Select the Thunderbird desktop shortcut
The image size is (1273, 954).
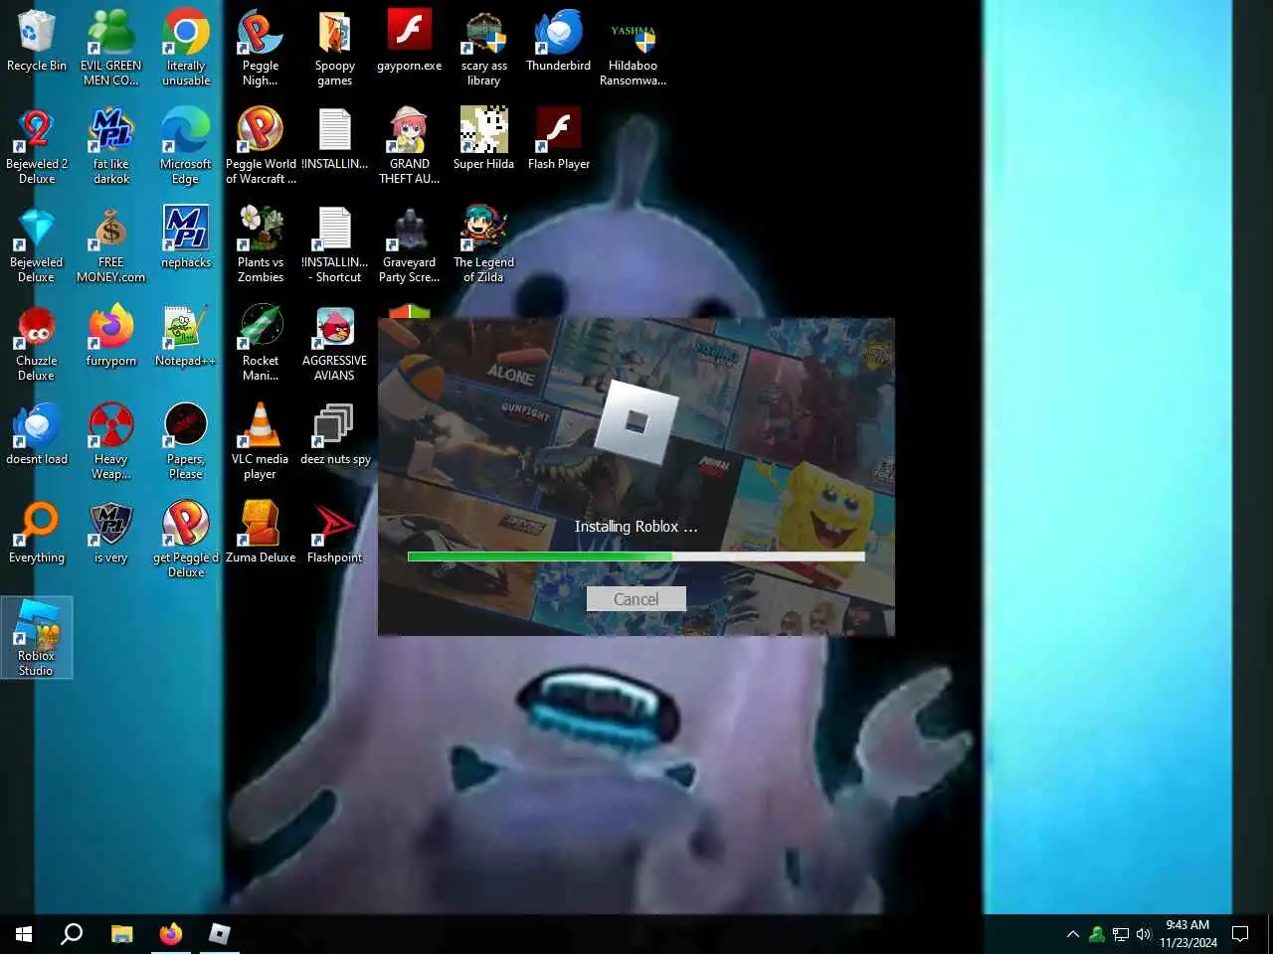point(558,42)
